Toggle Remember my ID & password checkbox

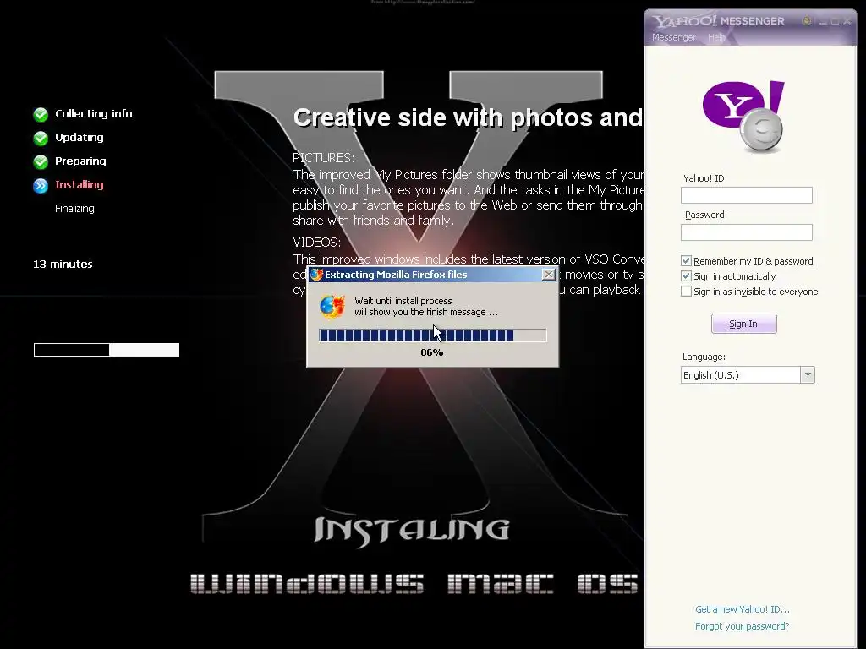686,260
